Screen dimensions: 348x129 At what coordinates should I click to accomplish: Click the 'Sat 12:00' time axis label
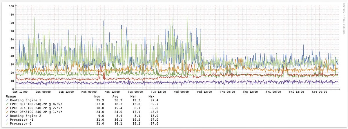point(20,92)
